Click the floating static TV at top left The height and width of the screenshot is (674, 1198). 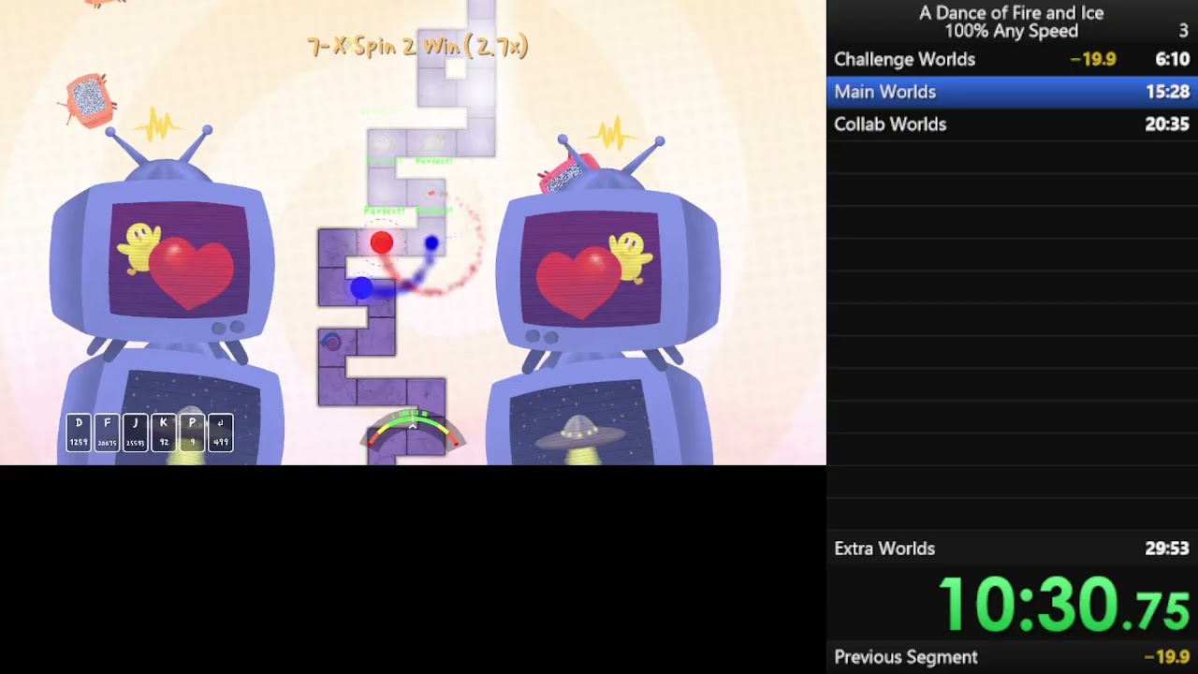coord(88,98)
